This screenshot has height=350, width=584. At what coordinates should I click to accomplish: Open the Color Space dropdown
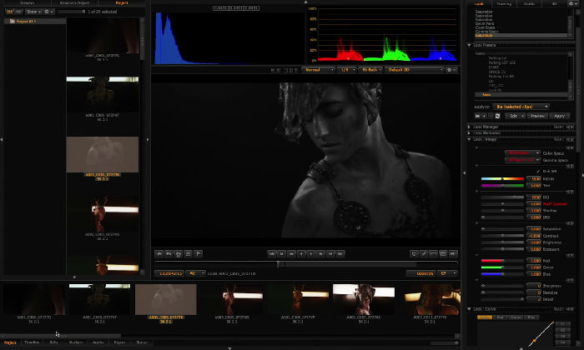521,152
